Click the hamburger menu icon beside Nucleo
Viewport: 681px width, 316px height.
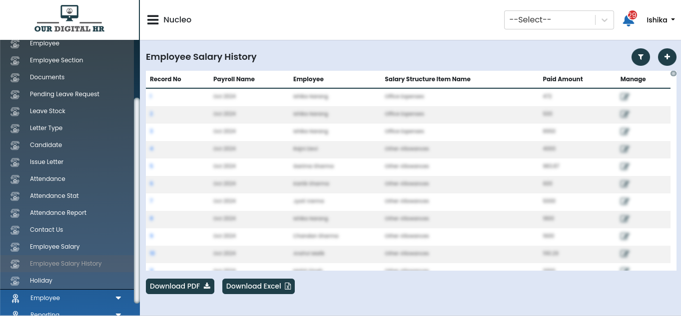click(x=152, y=20)
